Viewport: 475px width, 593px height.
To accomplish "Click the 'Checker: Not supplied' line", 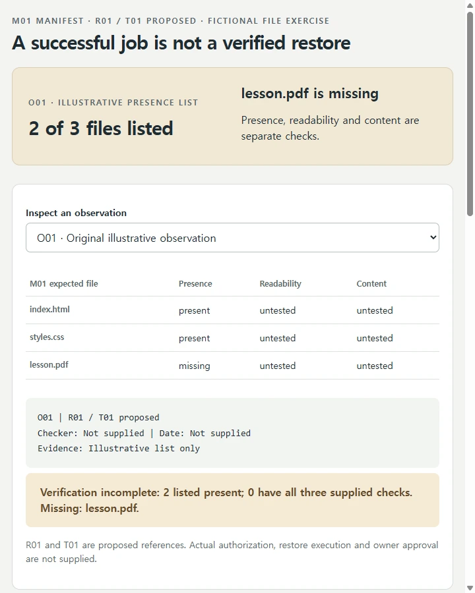I will 144,433.
